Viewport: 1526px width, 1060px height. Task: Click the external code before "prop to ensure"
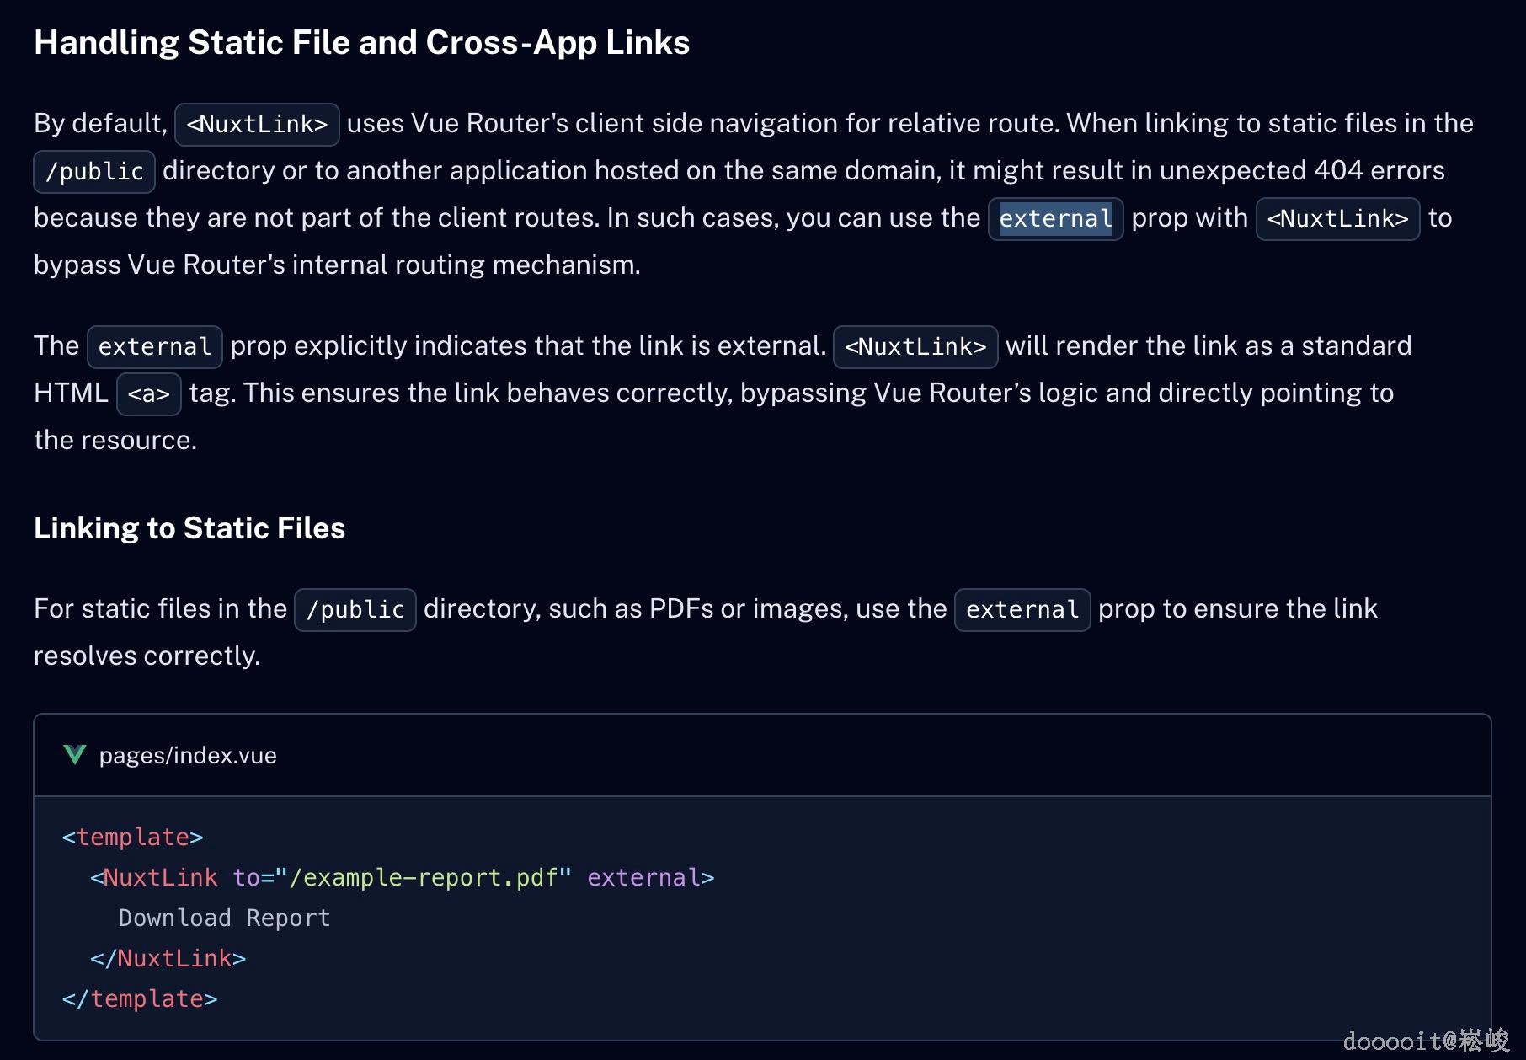tap(1022, 610)
